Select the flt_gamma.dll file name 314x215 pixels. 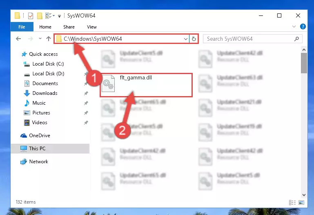[136, 78]
